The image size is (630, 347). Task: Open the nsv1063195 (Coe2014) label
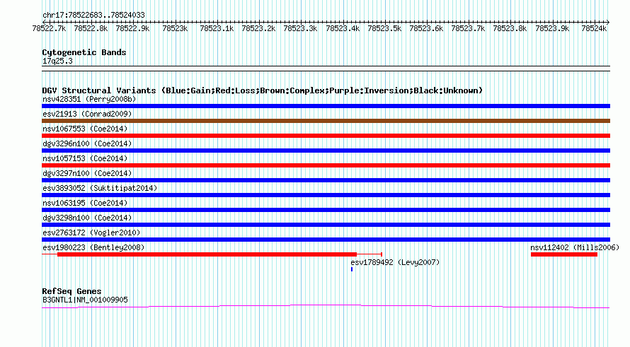(85, 203)
